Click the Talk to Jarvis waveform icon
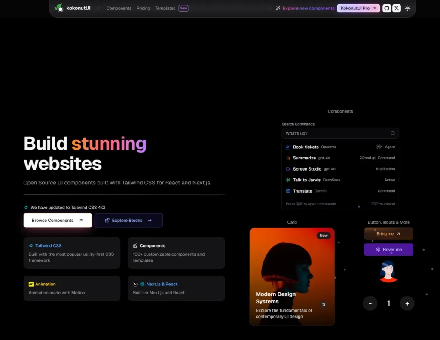The width and height of the screenshot is (440, 340). tap(288, 180)
